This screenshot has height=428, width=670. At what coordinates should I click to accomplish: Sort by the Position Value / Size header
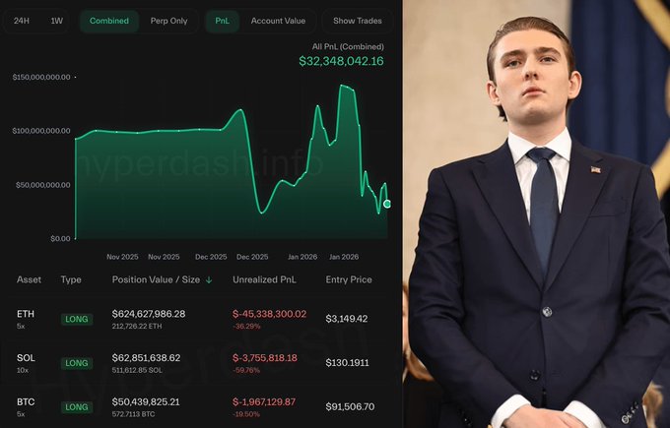coord(156,279)
